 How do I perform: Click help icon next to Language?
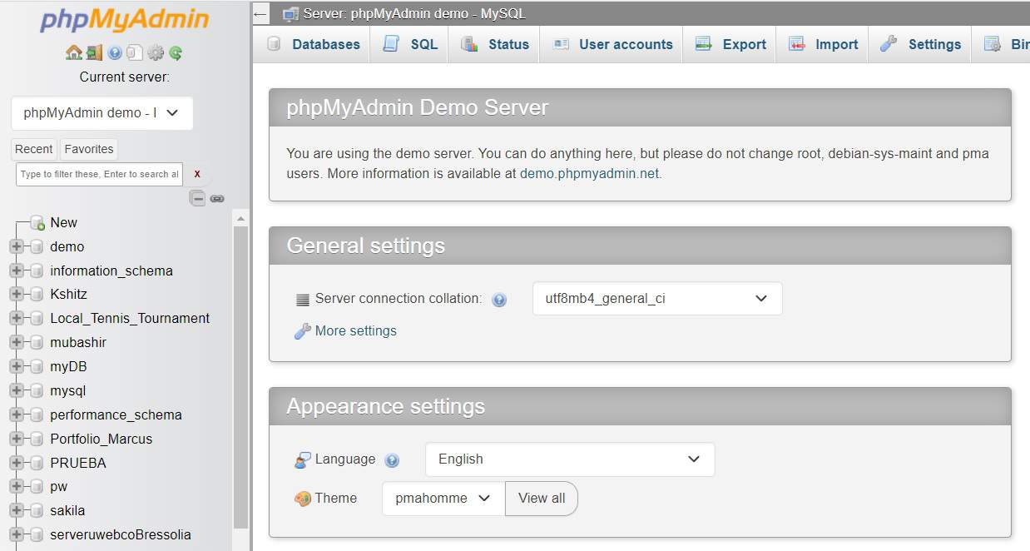(x=392, y=460)
